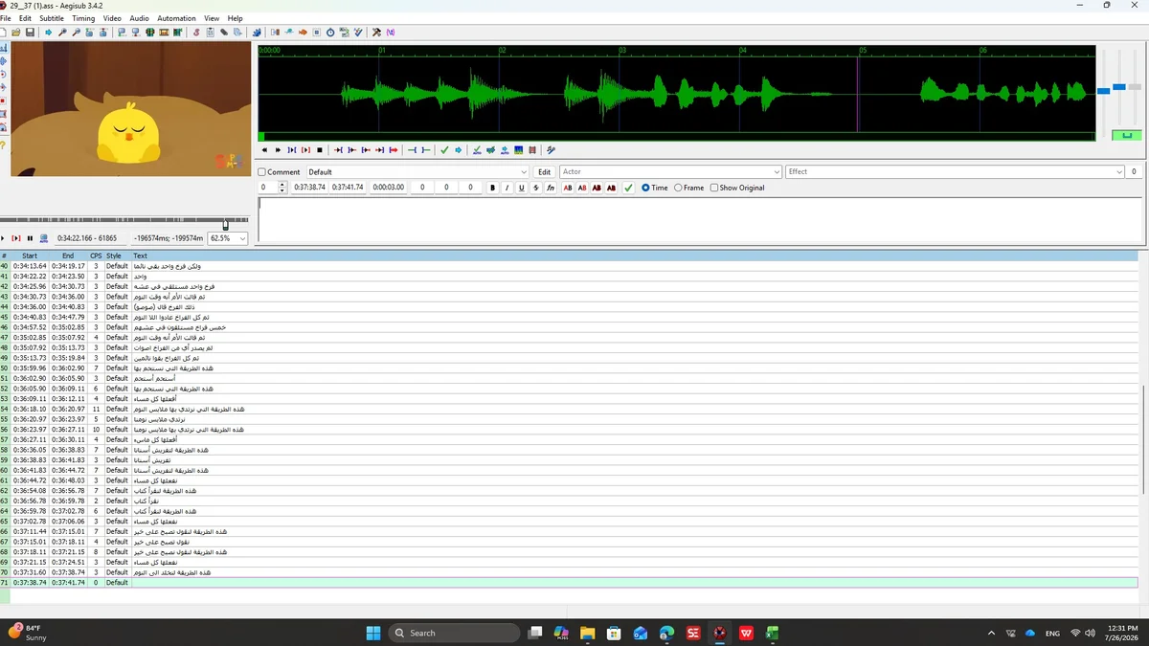Click the start time field 0:37:38.74
Viewport: 1149px width, 646px height.
pyautogui.click(x=309, y=188)
